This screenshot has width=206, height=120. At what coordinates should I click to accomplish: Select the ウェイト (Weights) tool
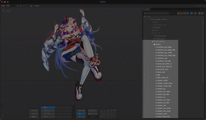click(34, 114)
